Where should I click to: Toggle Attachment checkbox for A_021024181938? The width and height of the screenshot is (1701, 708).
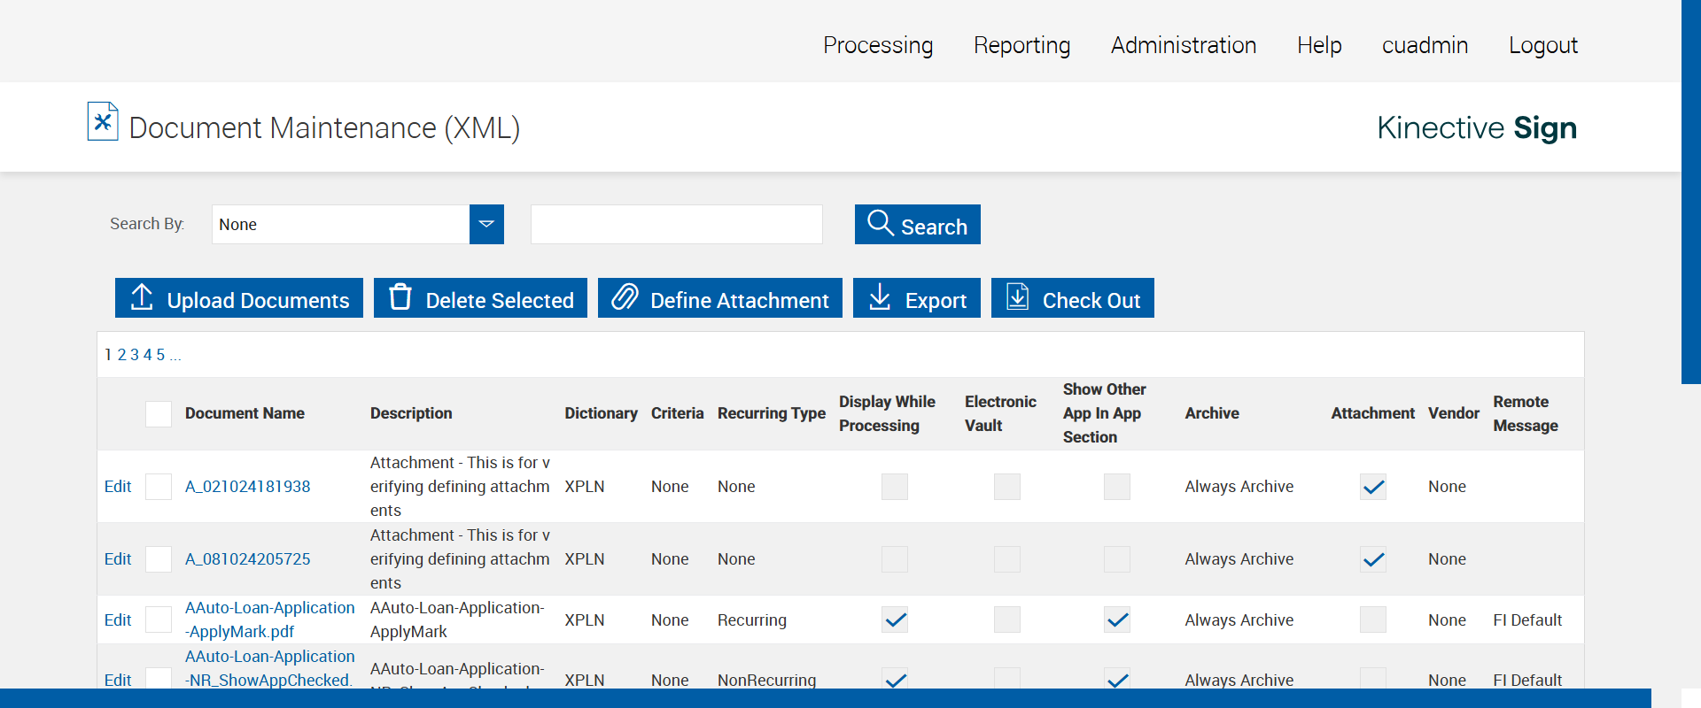(1373, 487)
